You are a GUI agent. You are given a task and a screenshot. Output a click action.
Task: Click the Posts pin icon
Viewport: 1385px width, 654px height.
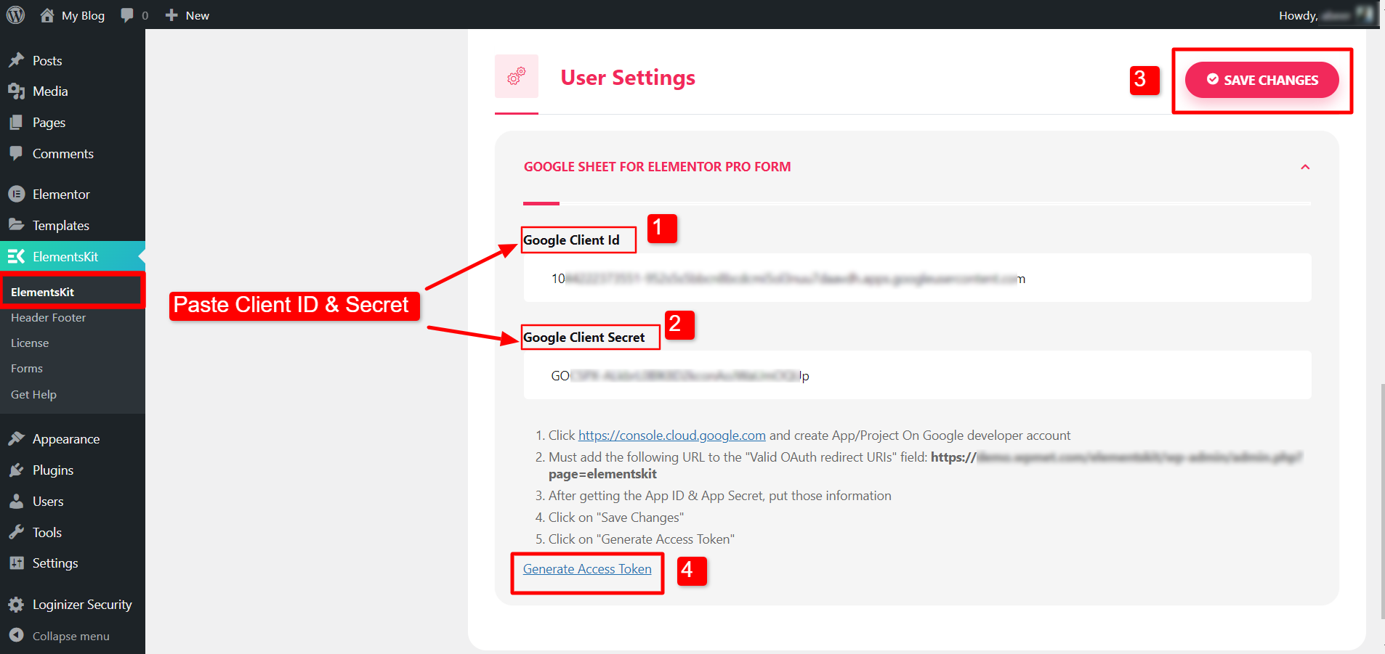pos(16,60)
